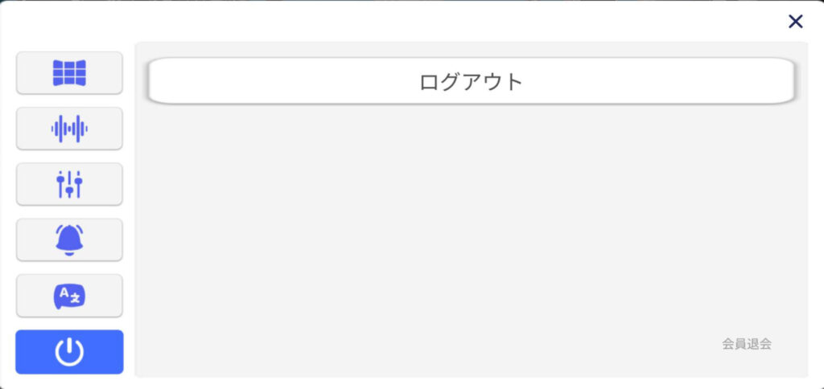
Task: Pick the A-to-character translate sidebar button
Action: 69,296
